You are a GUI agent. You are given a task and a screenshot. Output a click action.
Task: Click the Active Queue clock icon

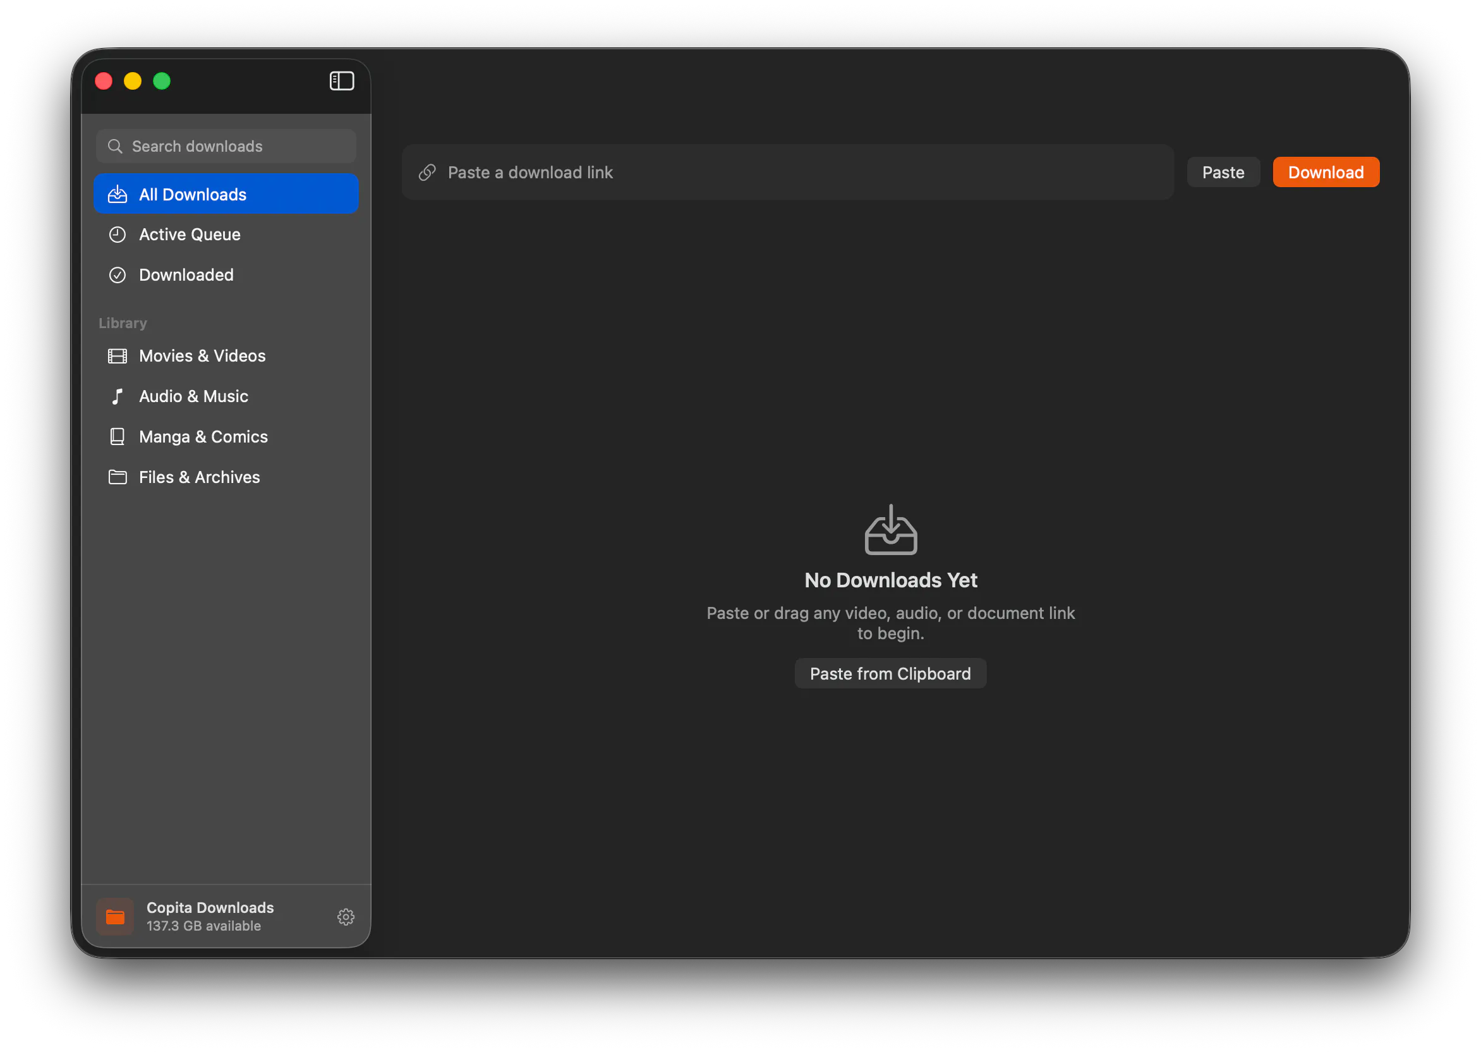(x=117, y=235)
